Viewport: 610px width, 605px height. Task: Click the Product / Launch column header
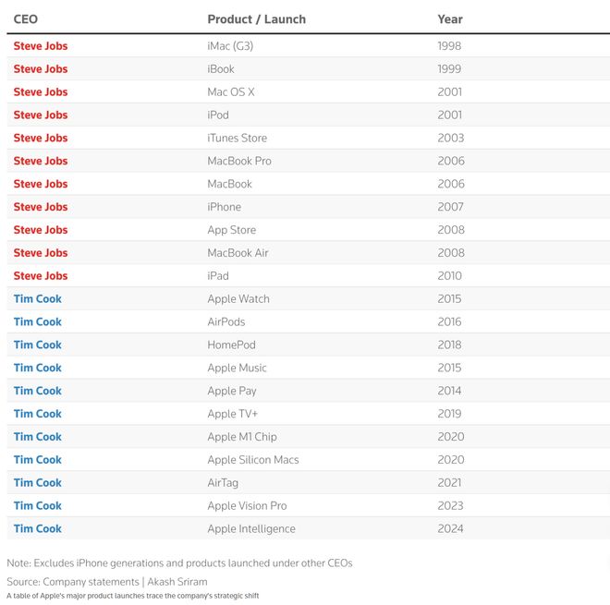click(x=256, y=18)
